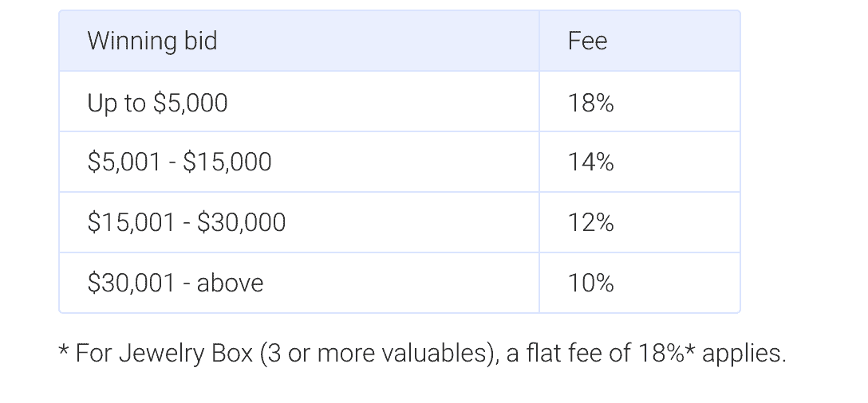Viewport: 868px width, 403px height.
Task: Select the $15,001 - $30,000 cell
Action: click(x=299, y=222)
